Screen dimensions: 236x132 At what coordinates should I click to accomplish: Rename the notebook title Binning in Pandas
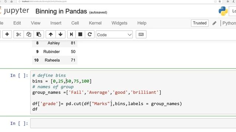point(61,11)
